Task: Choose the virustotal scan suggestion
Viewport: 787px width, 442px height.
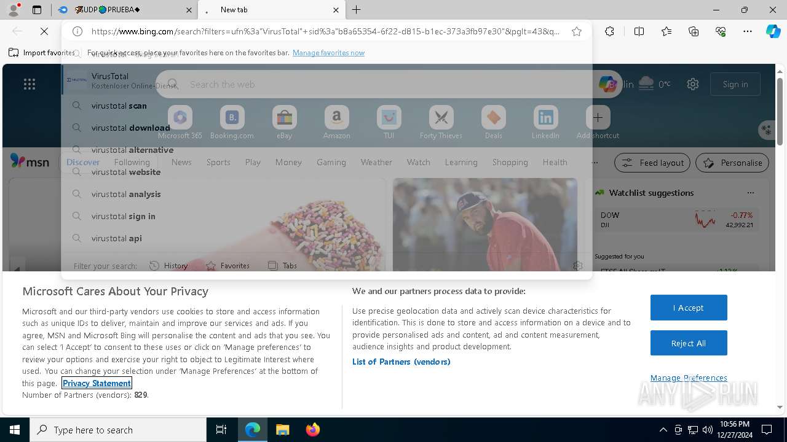Action: tap(326, 106)
